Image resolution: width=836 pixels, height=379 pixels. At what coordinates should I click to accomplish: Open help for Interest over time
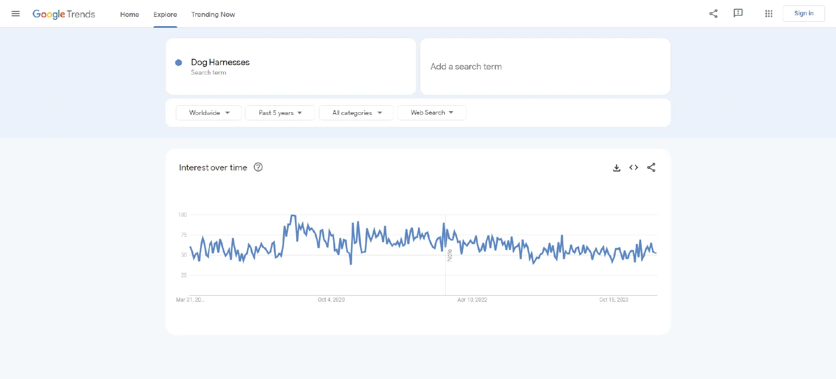click(259, 168)
